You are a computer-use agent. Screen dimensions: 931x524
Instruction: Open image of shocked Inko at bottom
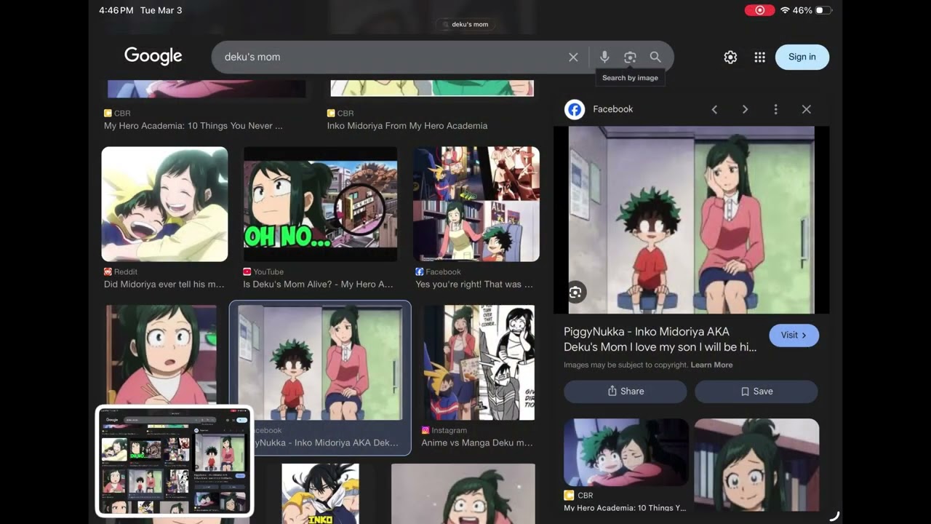coord(463,493)
